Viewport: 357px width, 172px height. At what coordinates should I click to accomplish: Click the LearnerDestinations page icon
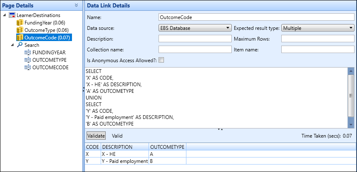click(x=12, y=15)
